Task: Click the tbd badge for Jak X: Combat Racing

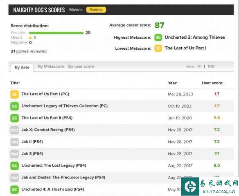Action: pyautogui.click(x=14, y=130)
